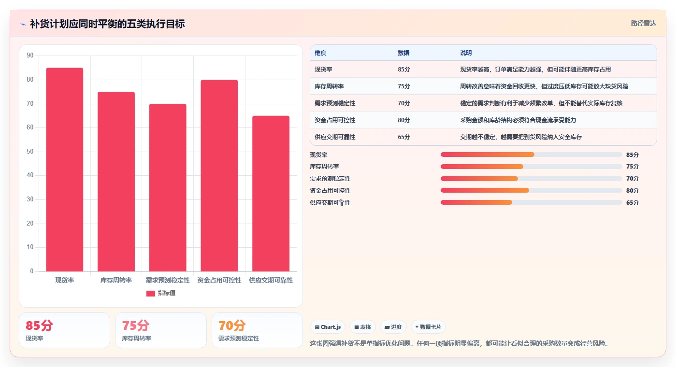Select the 进度 tag chip
The height and width of the screenshot is (367, 676).
(x=393, y=327)
